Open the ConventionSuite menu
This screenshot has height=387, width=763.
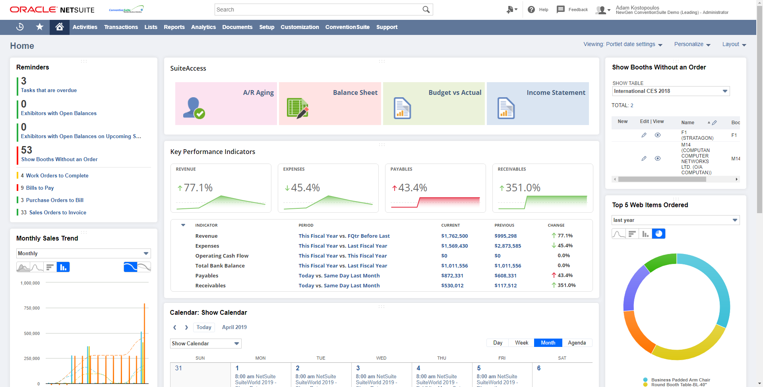[x=347, y=27]
